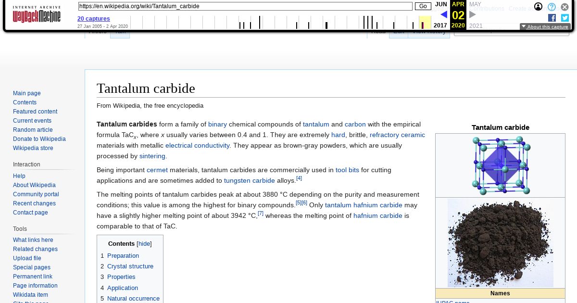
Task: Jump to Application section
Action: click(123, 288)
